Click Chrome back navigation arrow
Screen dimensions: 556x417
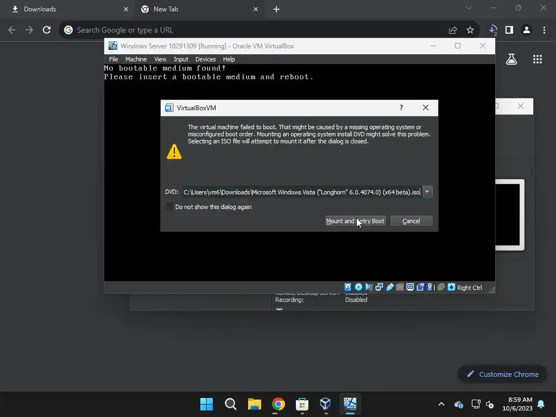(x=12, y=30)
